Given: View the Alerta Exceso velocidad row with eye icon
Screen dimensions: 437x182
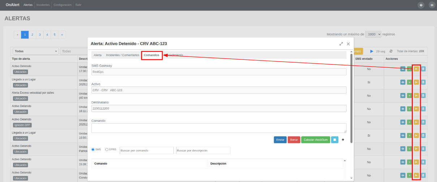Looking at the screenshot, I should point(403,96).
